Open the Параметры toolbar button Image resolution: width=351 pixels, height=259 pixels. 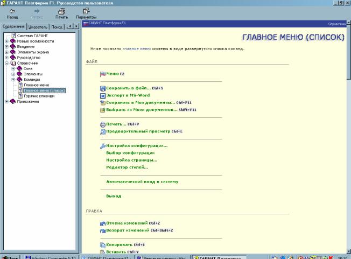86,13
